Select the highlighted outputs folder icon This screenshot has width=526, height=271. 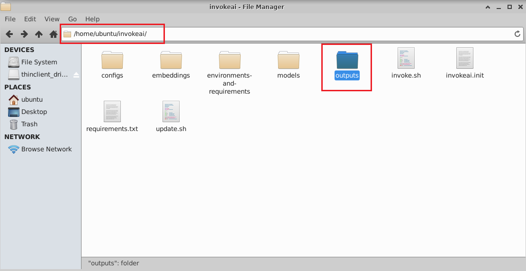(347, 60)
